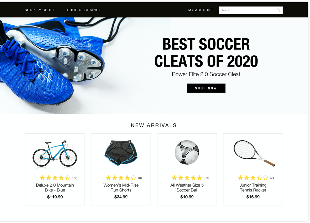310x223 pixels.
Task: Go to My Account
Action: [201, 10]
